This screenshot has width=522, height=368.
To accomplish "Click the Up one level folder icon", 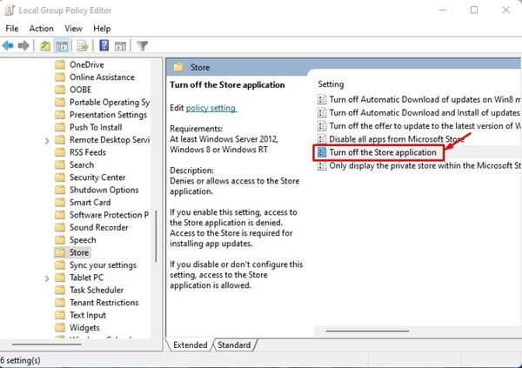I will click(x=45, y=45).
